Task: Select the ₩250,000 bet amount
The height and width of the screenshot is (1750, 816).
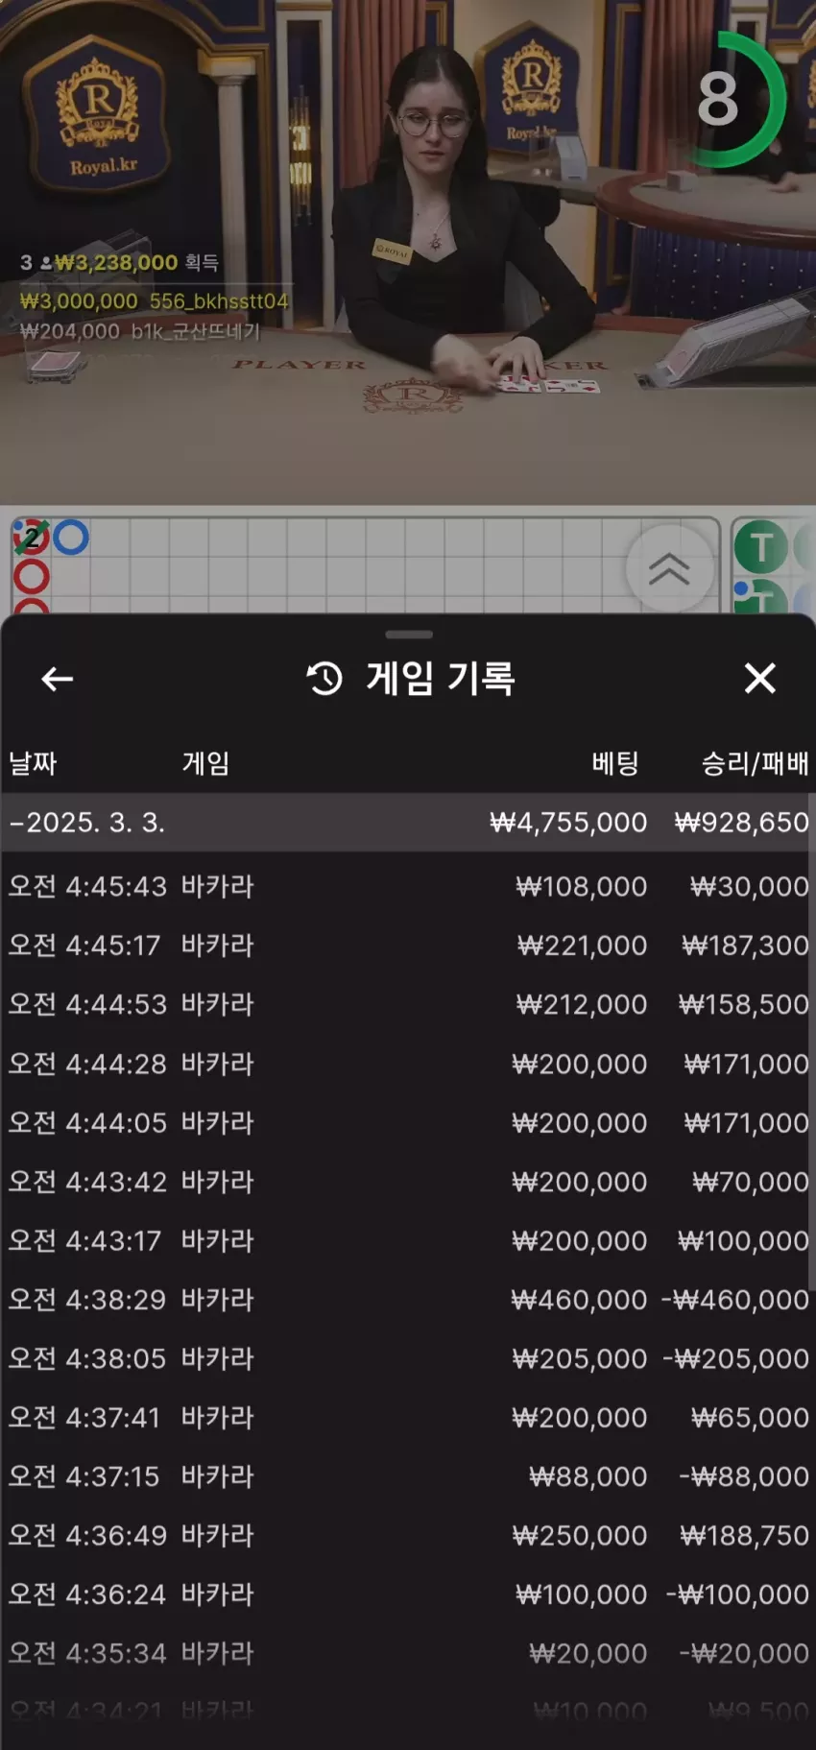Action: (579, 1536)
